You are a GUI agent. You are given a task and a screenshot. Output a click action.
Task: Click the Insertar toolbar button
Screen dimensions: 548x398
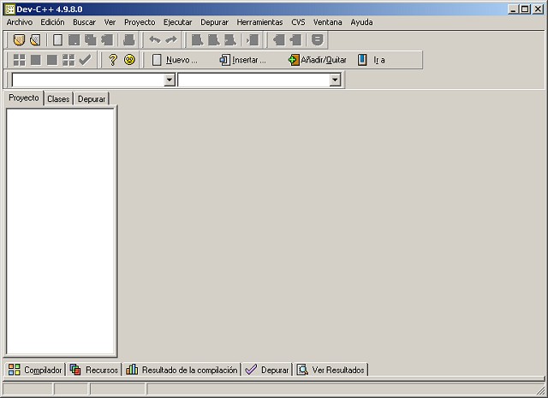242,60
